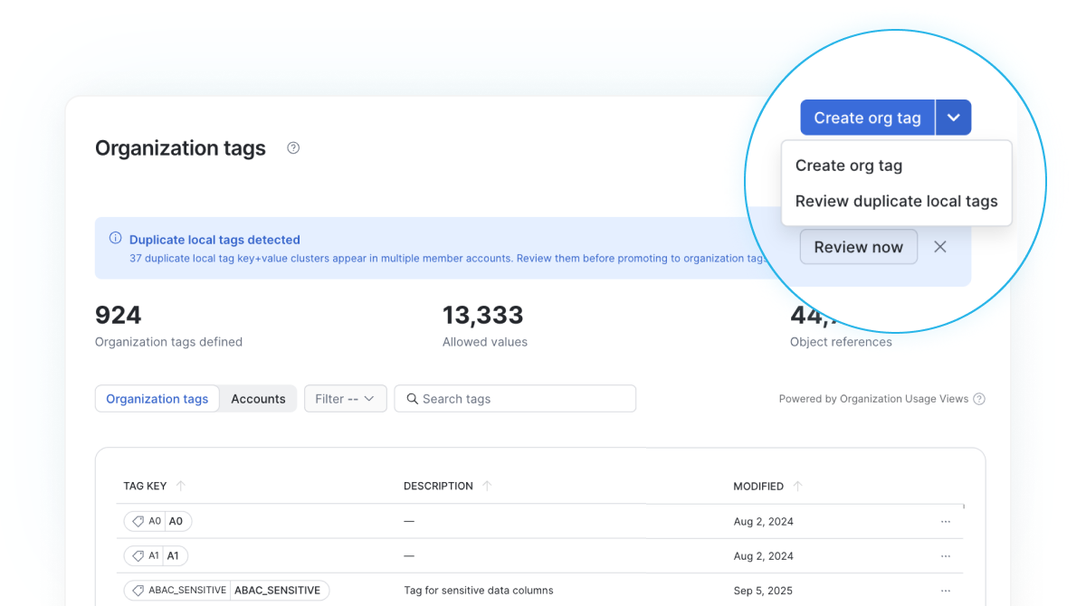Click the info icon in the duplicate tags banner
This screenshot has height=606, width=1086.
(115, 239)
